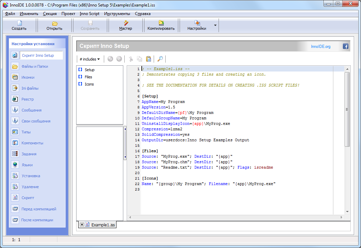Open the Настройки toolbar button

coord(197,25)
